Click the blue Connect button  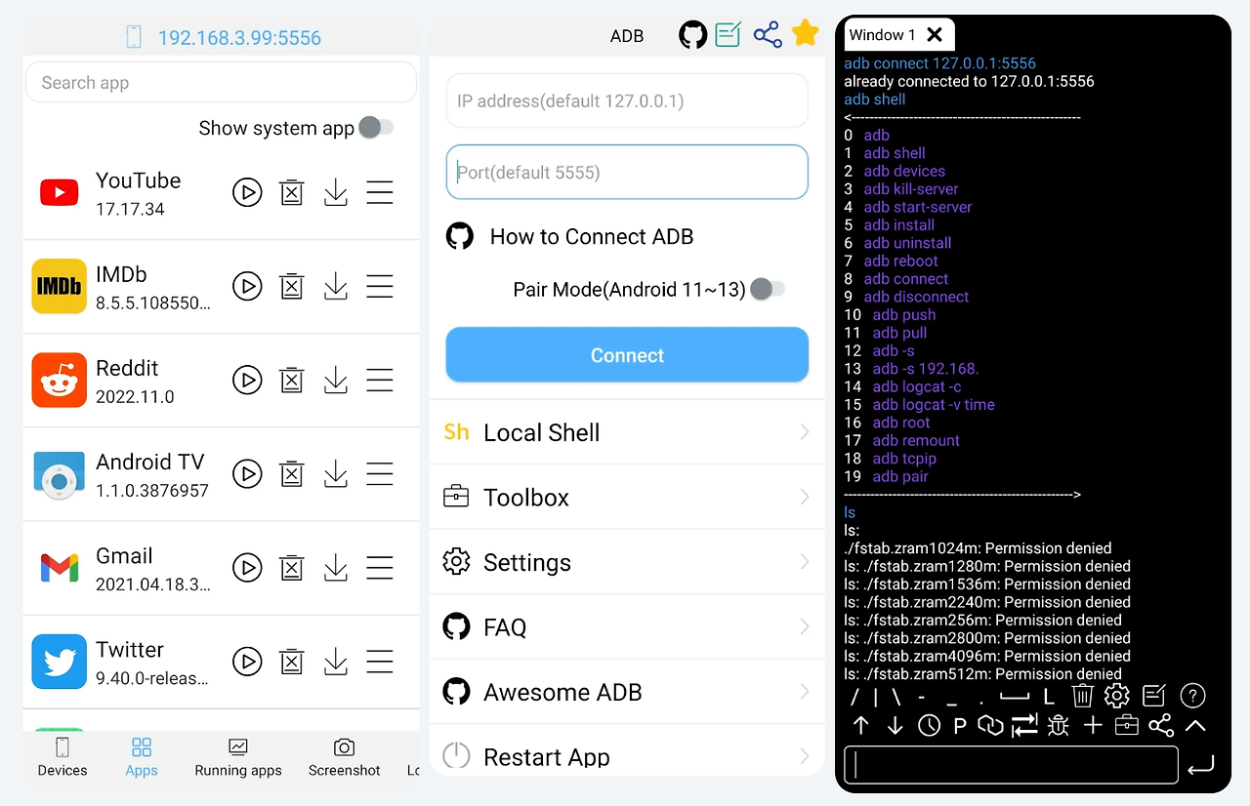coord(627,355)
